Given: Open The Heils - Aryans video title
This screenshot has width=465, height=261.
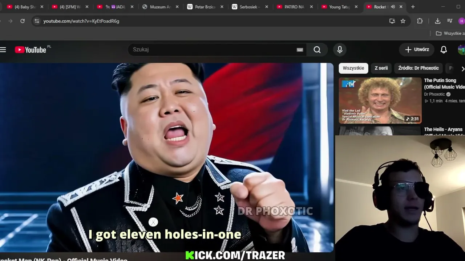Looking at the screenshot, I should [444, 130].
